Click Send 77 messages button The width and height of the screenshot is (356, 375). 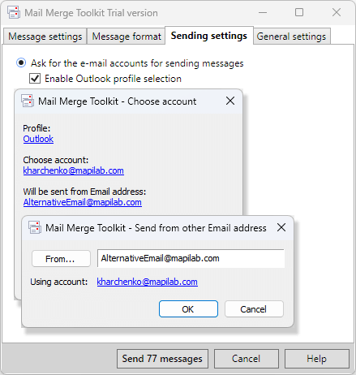click(x=162, y=359)
